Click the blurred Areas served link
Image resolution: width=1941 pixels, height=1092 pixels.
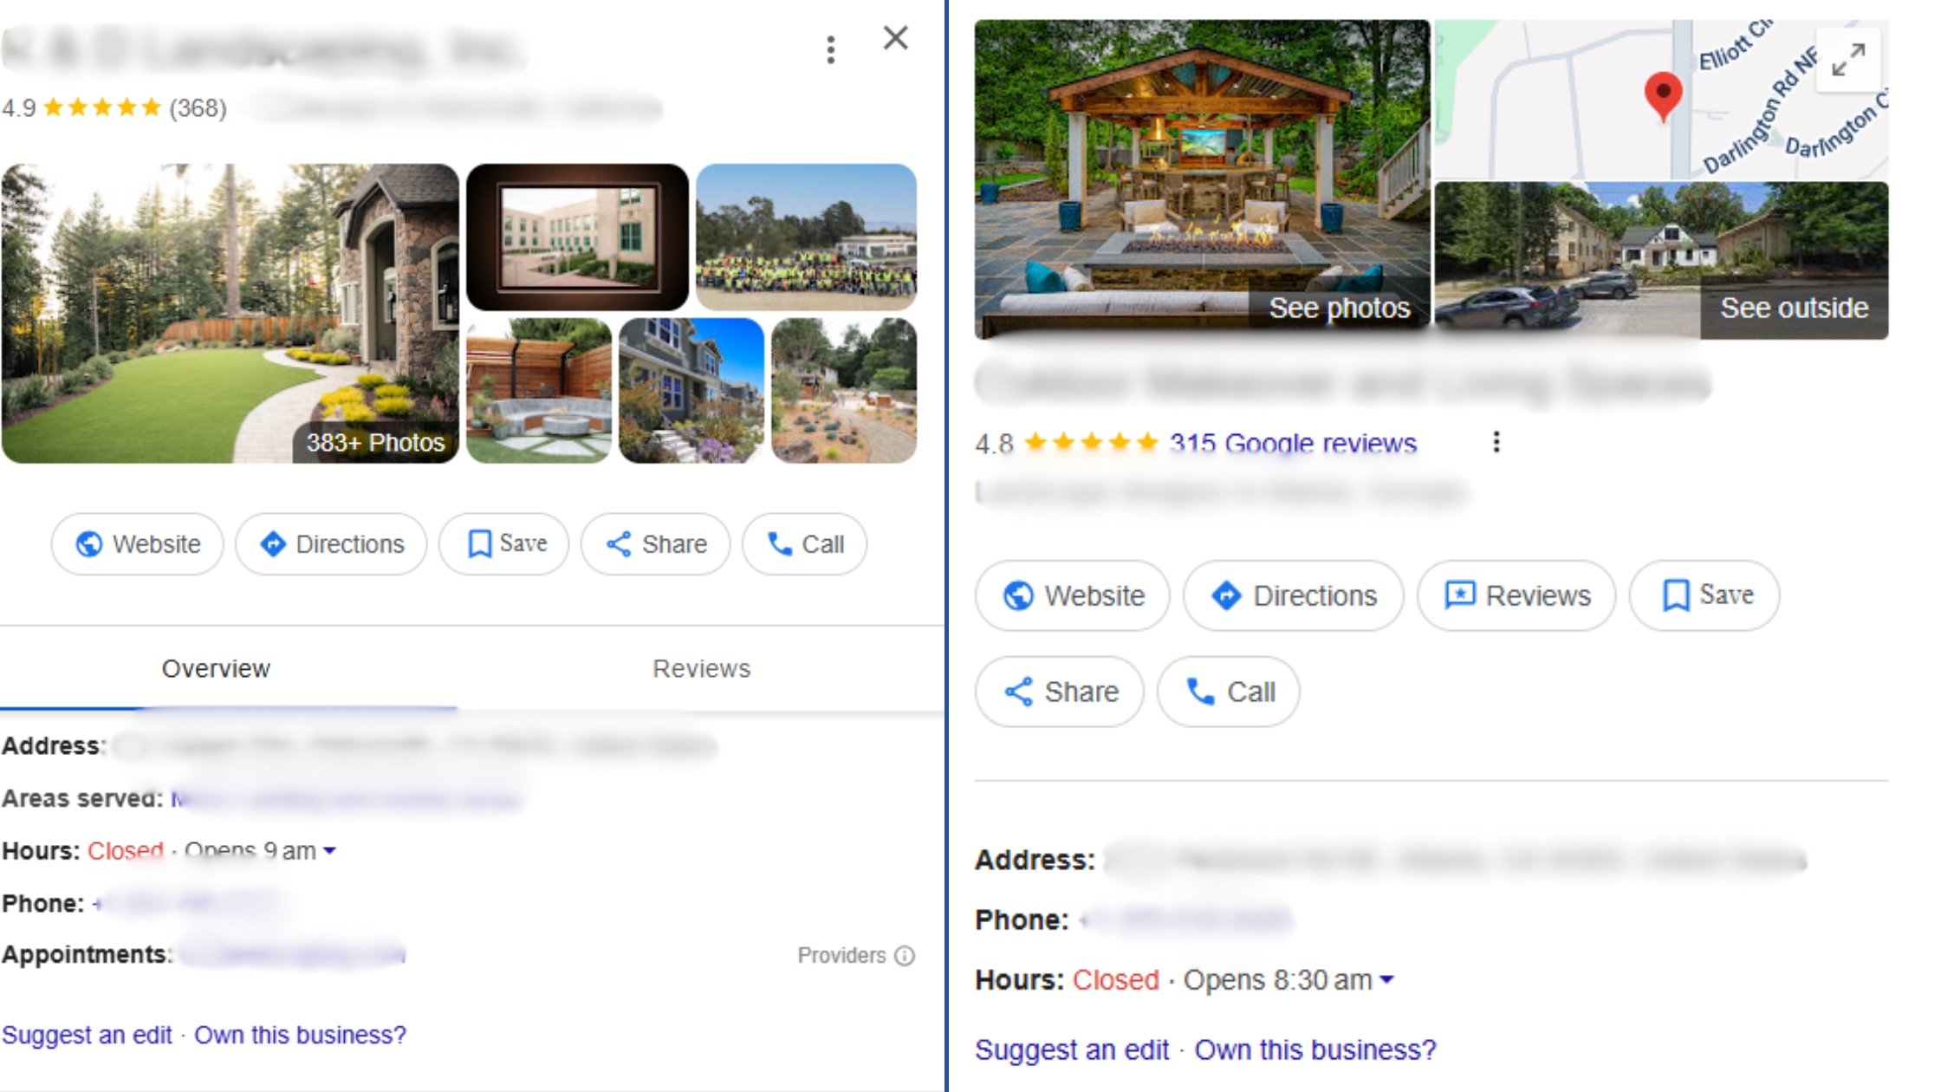click(x=347, y=799)
